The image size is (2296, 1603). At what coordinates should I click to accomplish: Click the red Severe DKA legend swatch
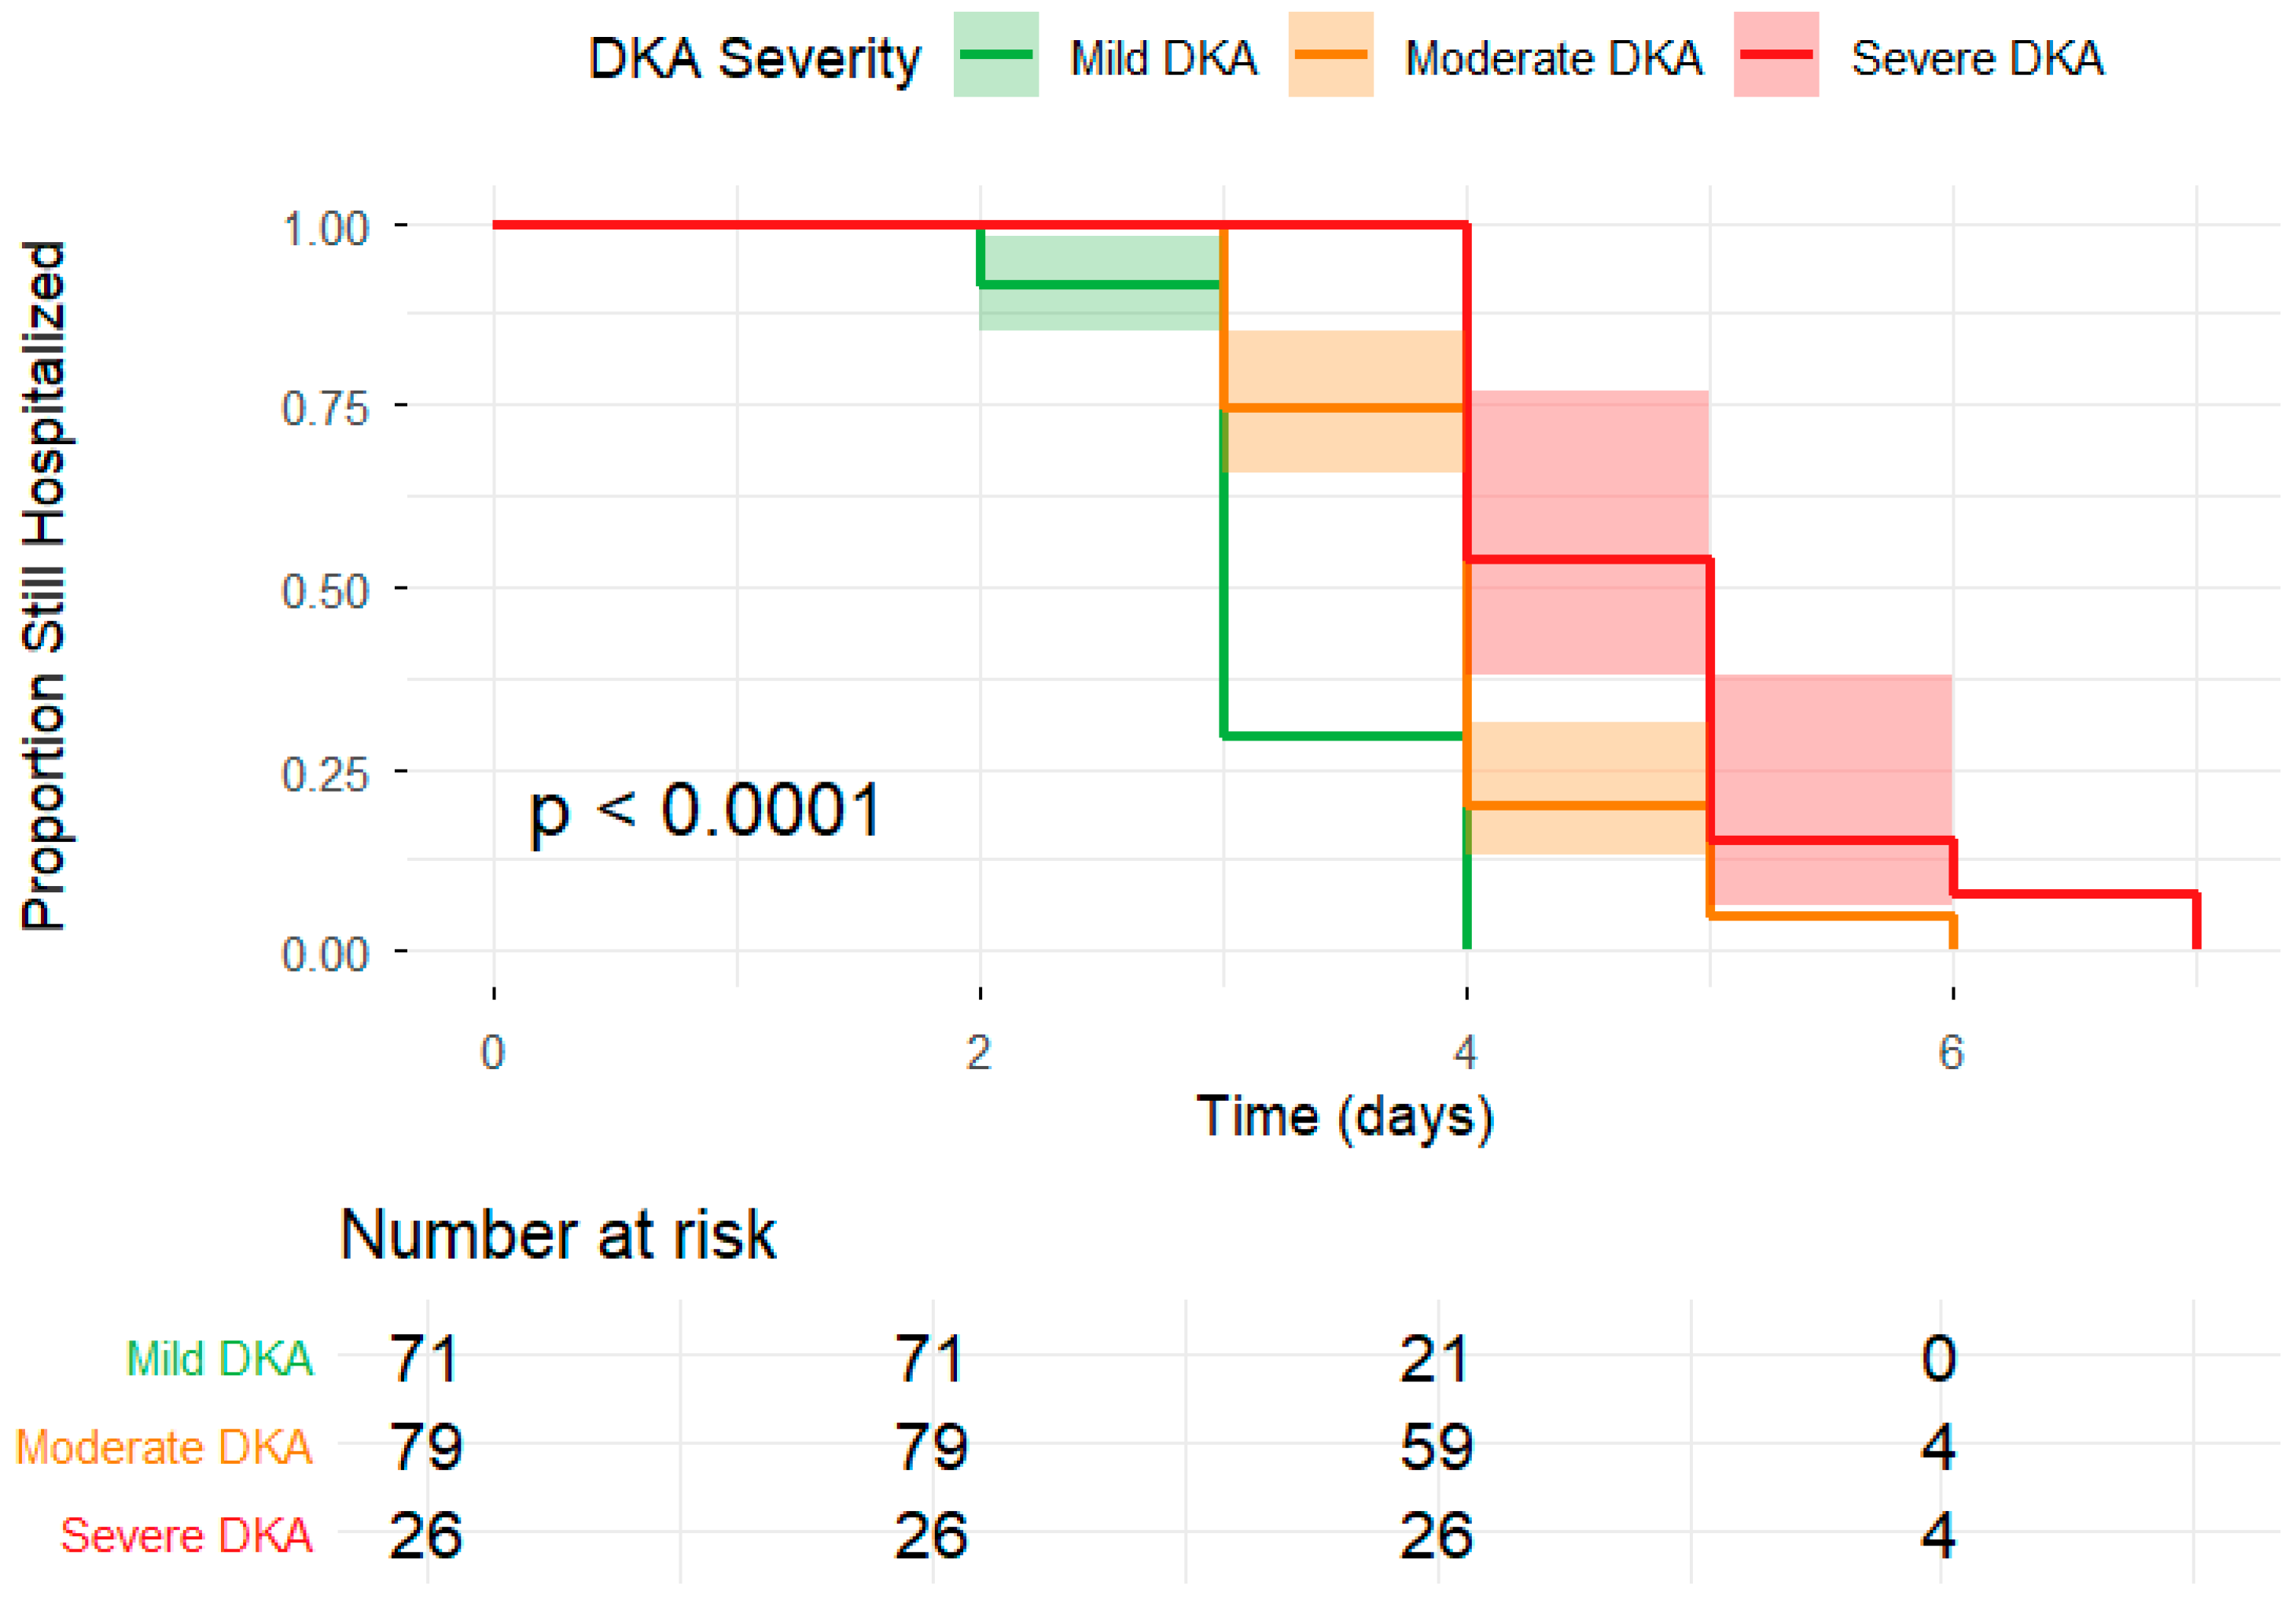tap(1776, 54)
